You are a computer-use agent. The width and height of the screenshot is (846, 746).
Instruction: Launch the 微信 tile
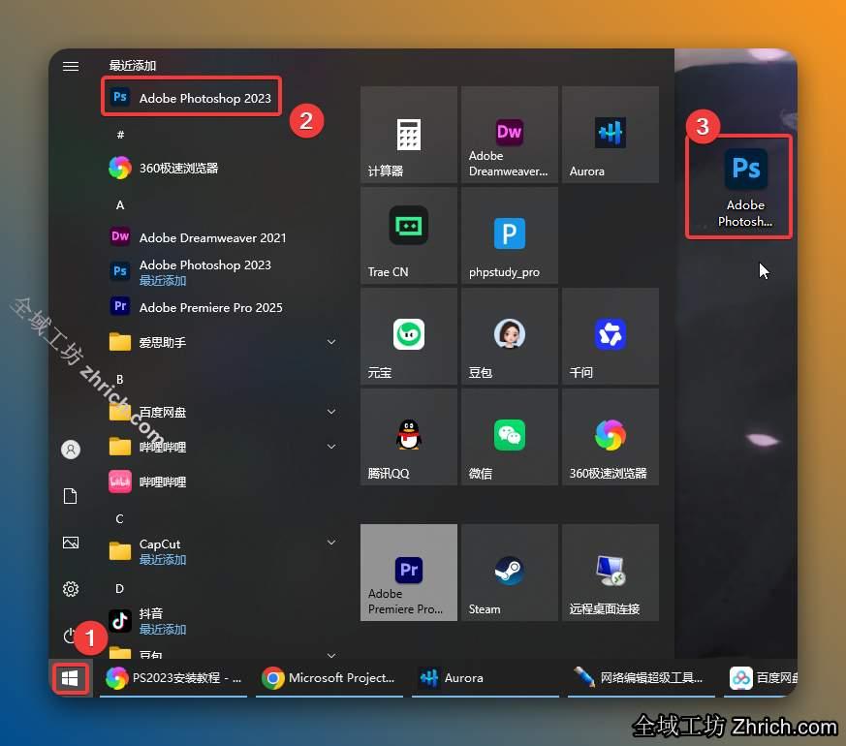point(510,437)
